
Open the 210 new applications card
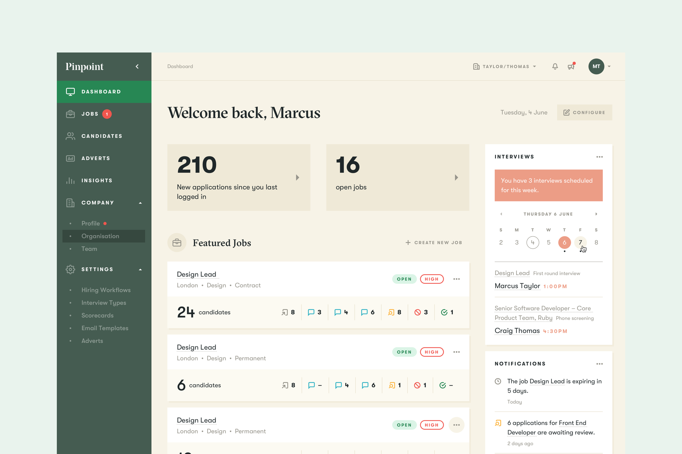click(x=239, y=177)
